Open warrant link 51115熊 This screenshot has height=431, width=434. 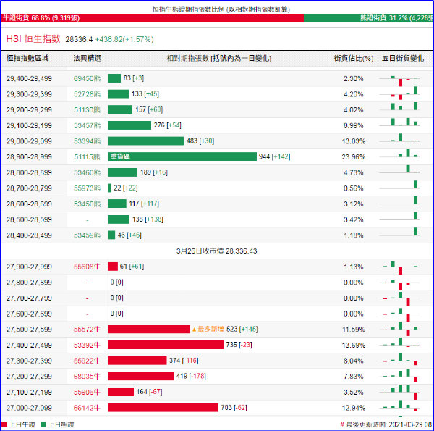[x=87, y=157]
